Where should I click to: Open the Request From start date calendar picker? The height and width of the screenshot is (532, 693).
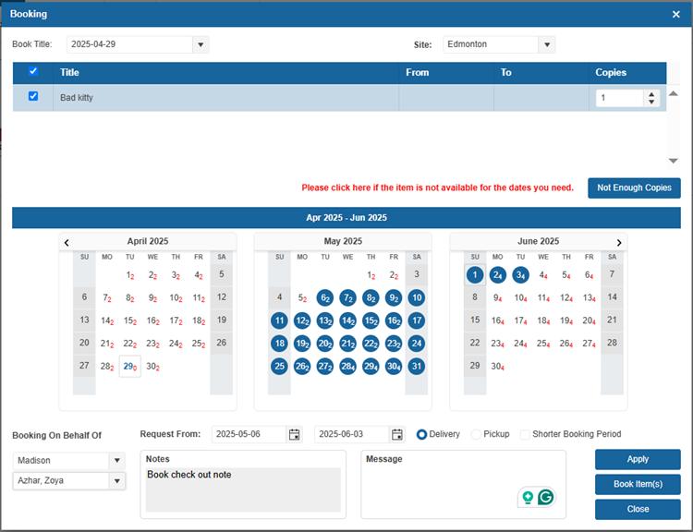295,434
